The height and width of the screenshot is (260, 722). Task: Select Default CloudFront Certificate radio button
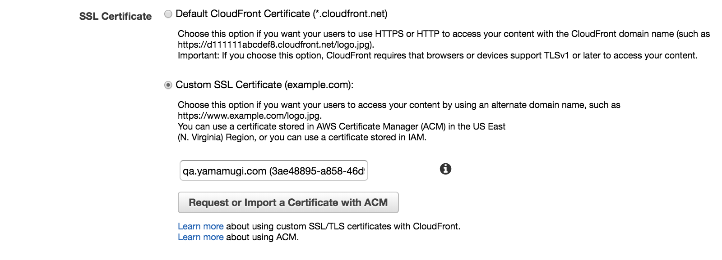pyautogui.click(x=168, y=14)
